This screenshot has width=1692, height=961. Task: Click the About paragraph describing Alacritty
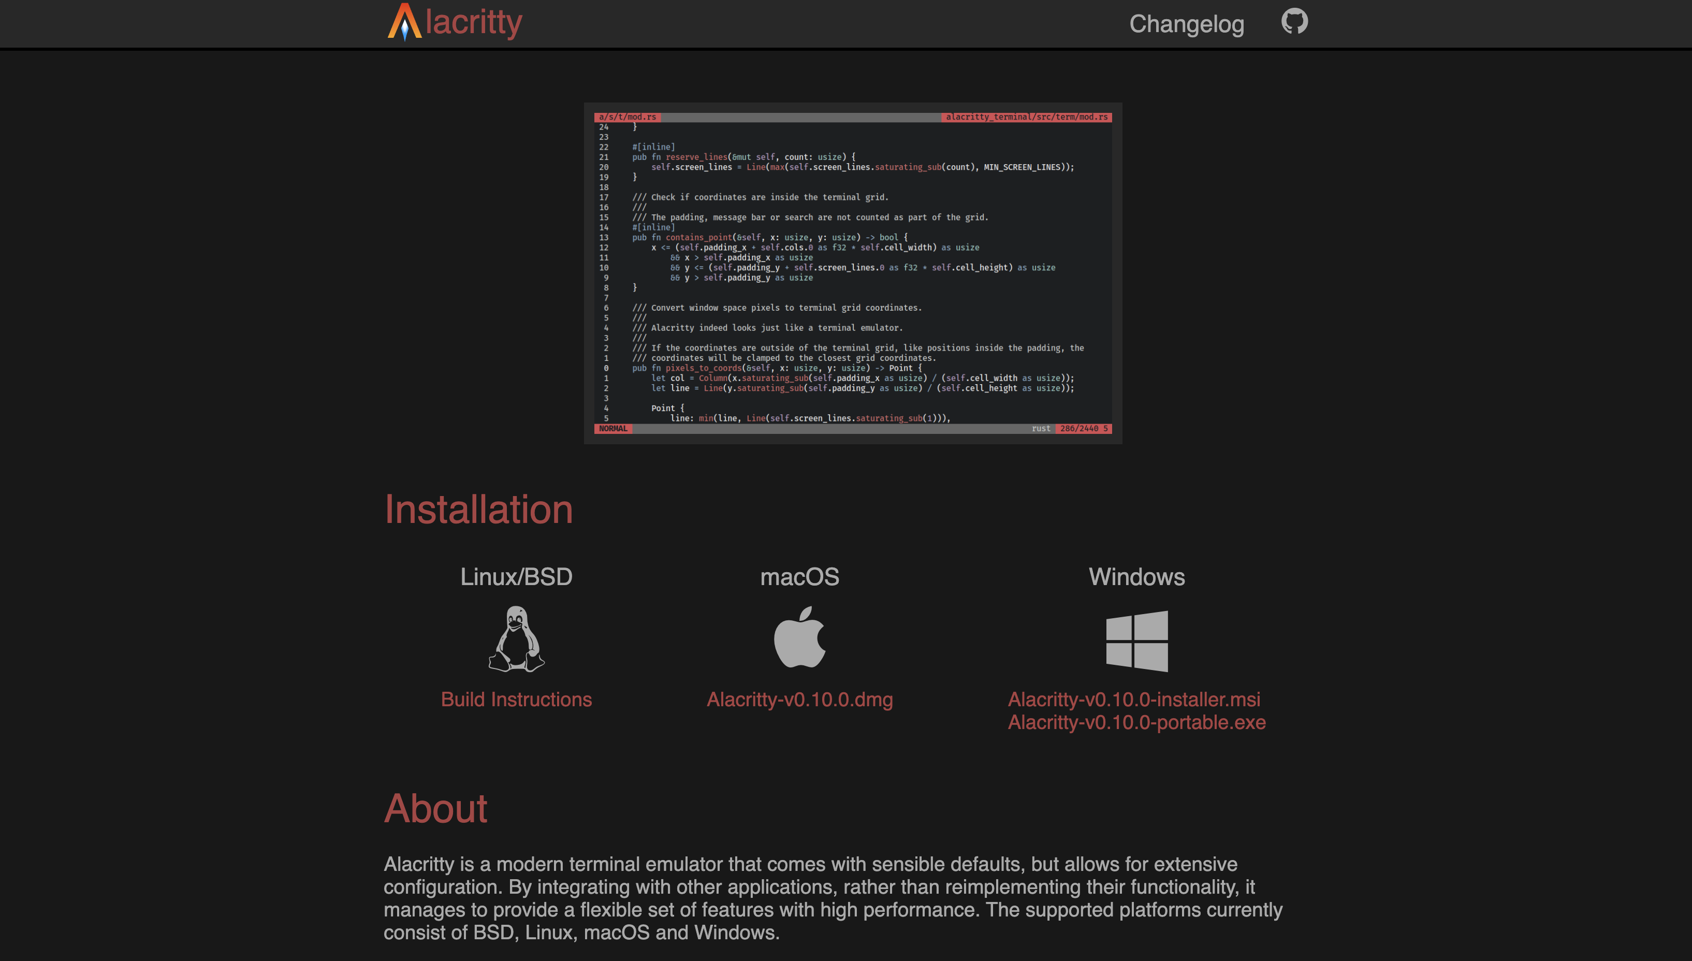coord(833,898)
